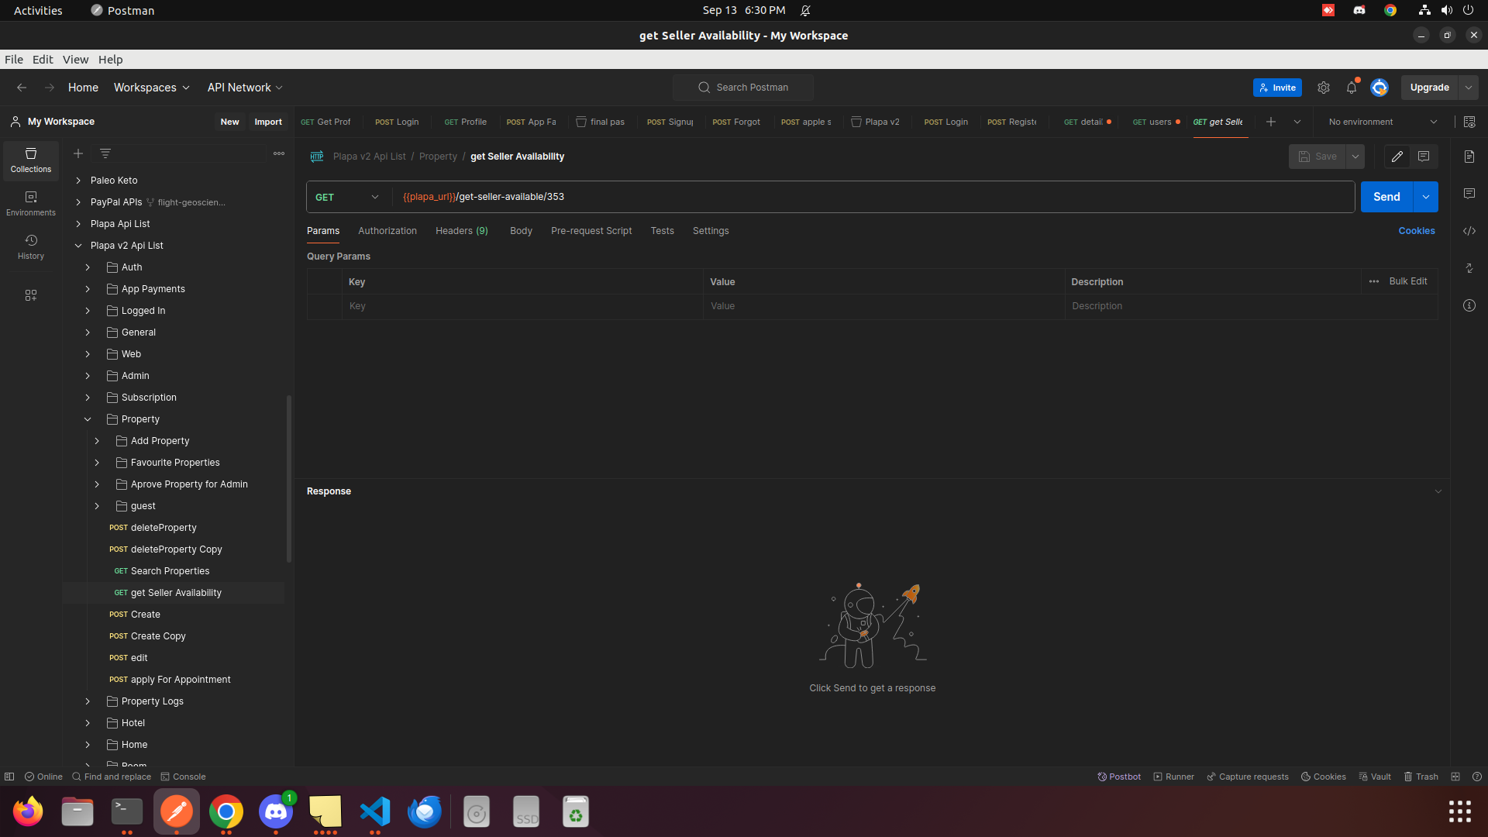Go forward with the right arrow

coord(50,88)
